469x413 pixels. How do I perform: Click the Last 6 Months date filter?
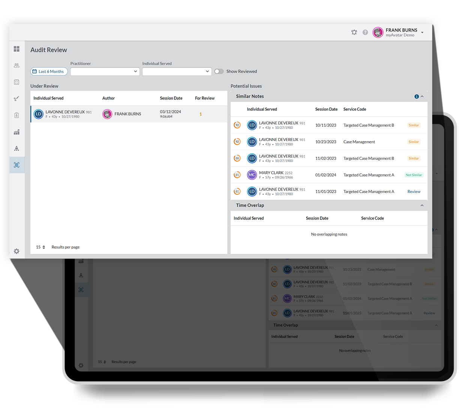49,71
